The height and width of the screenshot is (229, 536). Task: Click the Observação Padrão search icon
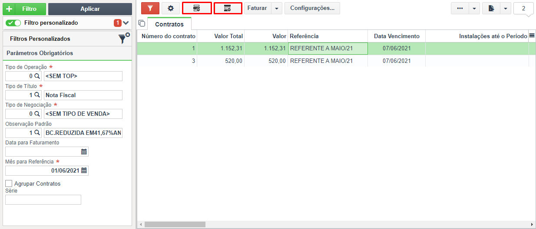(x=37, y=133)
